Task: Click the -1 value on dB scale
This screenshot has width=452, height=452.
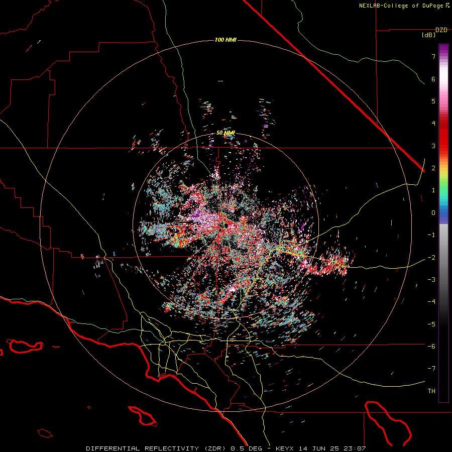Action: click(431, 235)
